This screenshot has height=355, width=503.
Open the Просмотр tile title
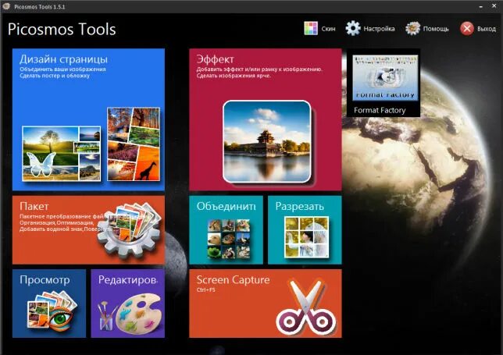pyautogui.click(x=45, y=279)
